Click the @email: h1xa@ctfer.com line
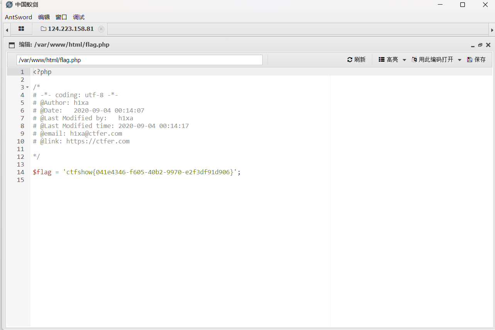Viewport: 495px width, 330px height. tap(78, 134)
